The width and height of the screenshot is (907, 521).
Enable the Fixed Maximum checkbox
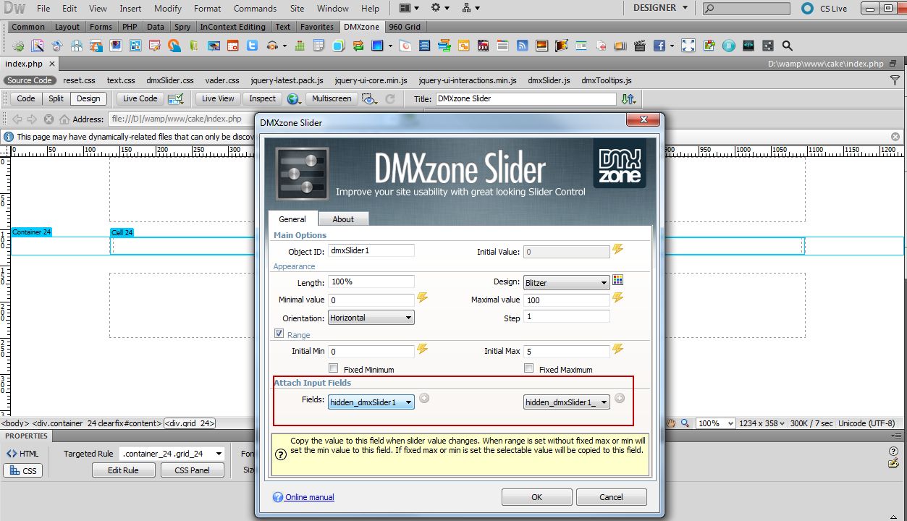coord(529,368)
